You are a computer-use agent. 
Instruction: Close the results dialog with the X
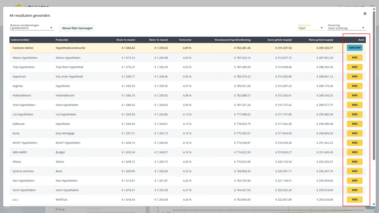pos(365,14)
